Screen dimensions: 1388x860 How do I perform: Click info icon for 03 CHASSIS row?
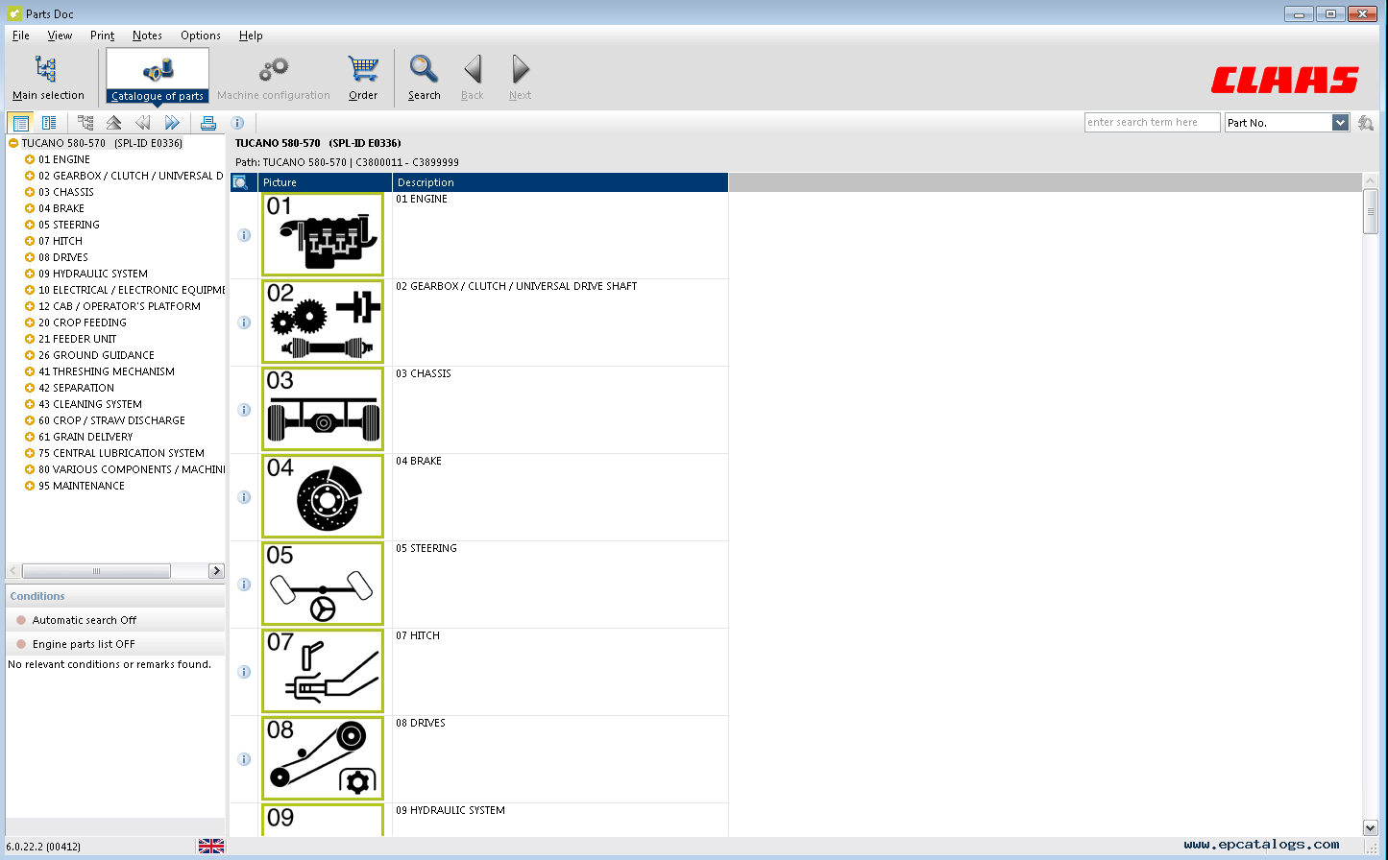point(244,410)
